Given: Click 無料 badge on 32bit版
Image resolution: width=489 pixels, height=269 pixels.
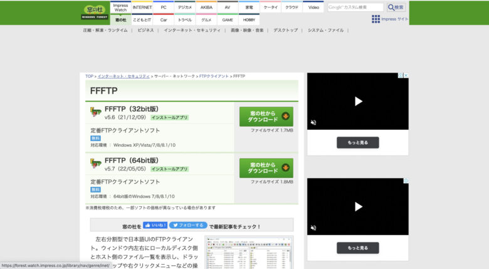Looking at the screenshot, I should (95, 138).
